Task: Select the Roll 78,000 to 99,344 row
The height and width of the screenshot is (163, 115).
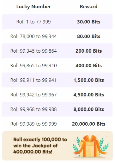Action: click(x=57, y=36)
